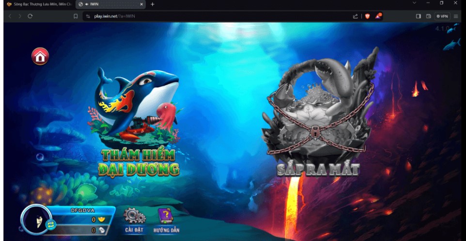Click the gold coin balance icon

pyautogui.click(x=101, y=220)
